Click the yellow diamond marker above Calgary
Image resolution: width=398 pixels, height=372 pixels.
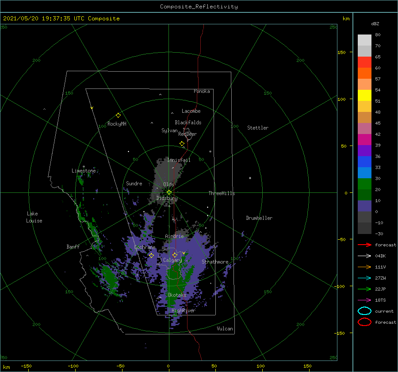click(175, 255)
